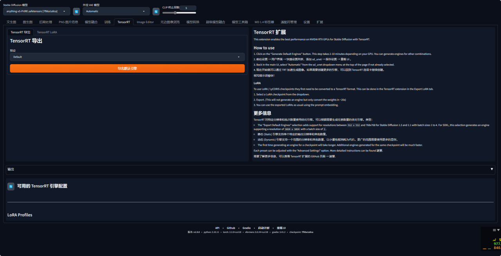Open the 超级模型融合 tab
The width and height of the screenshot is (501, 256).
[x=216, y=22]
